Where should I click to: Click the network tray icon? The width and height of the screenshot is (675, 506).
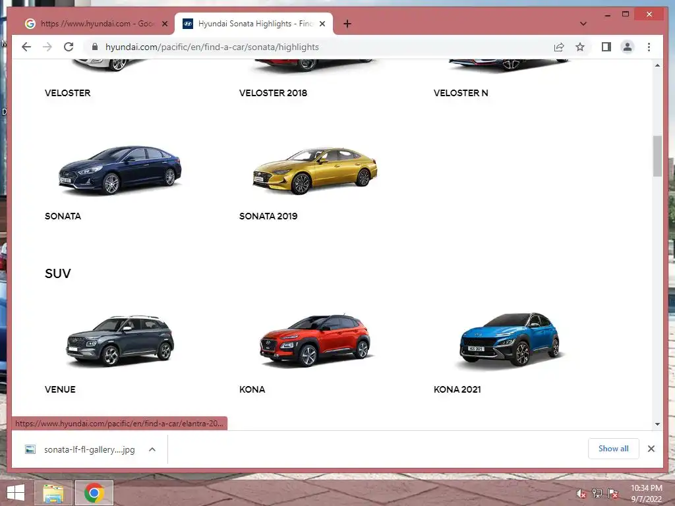(597, 493)
